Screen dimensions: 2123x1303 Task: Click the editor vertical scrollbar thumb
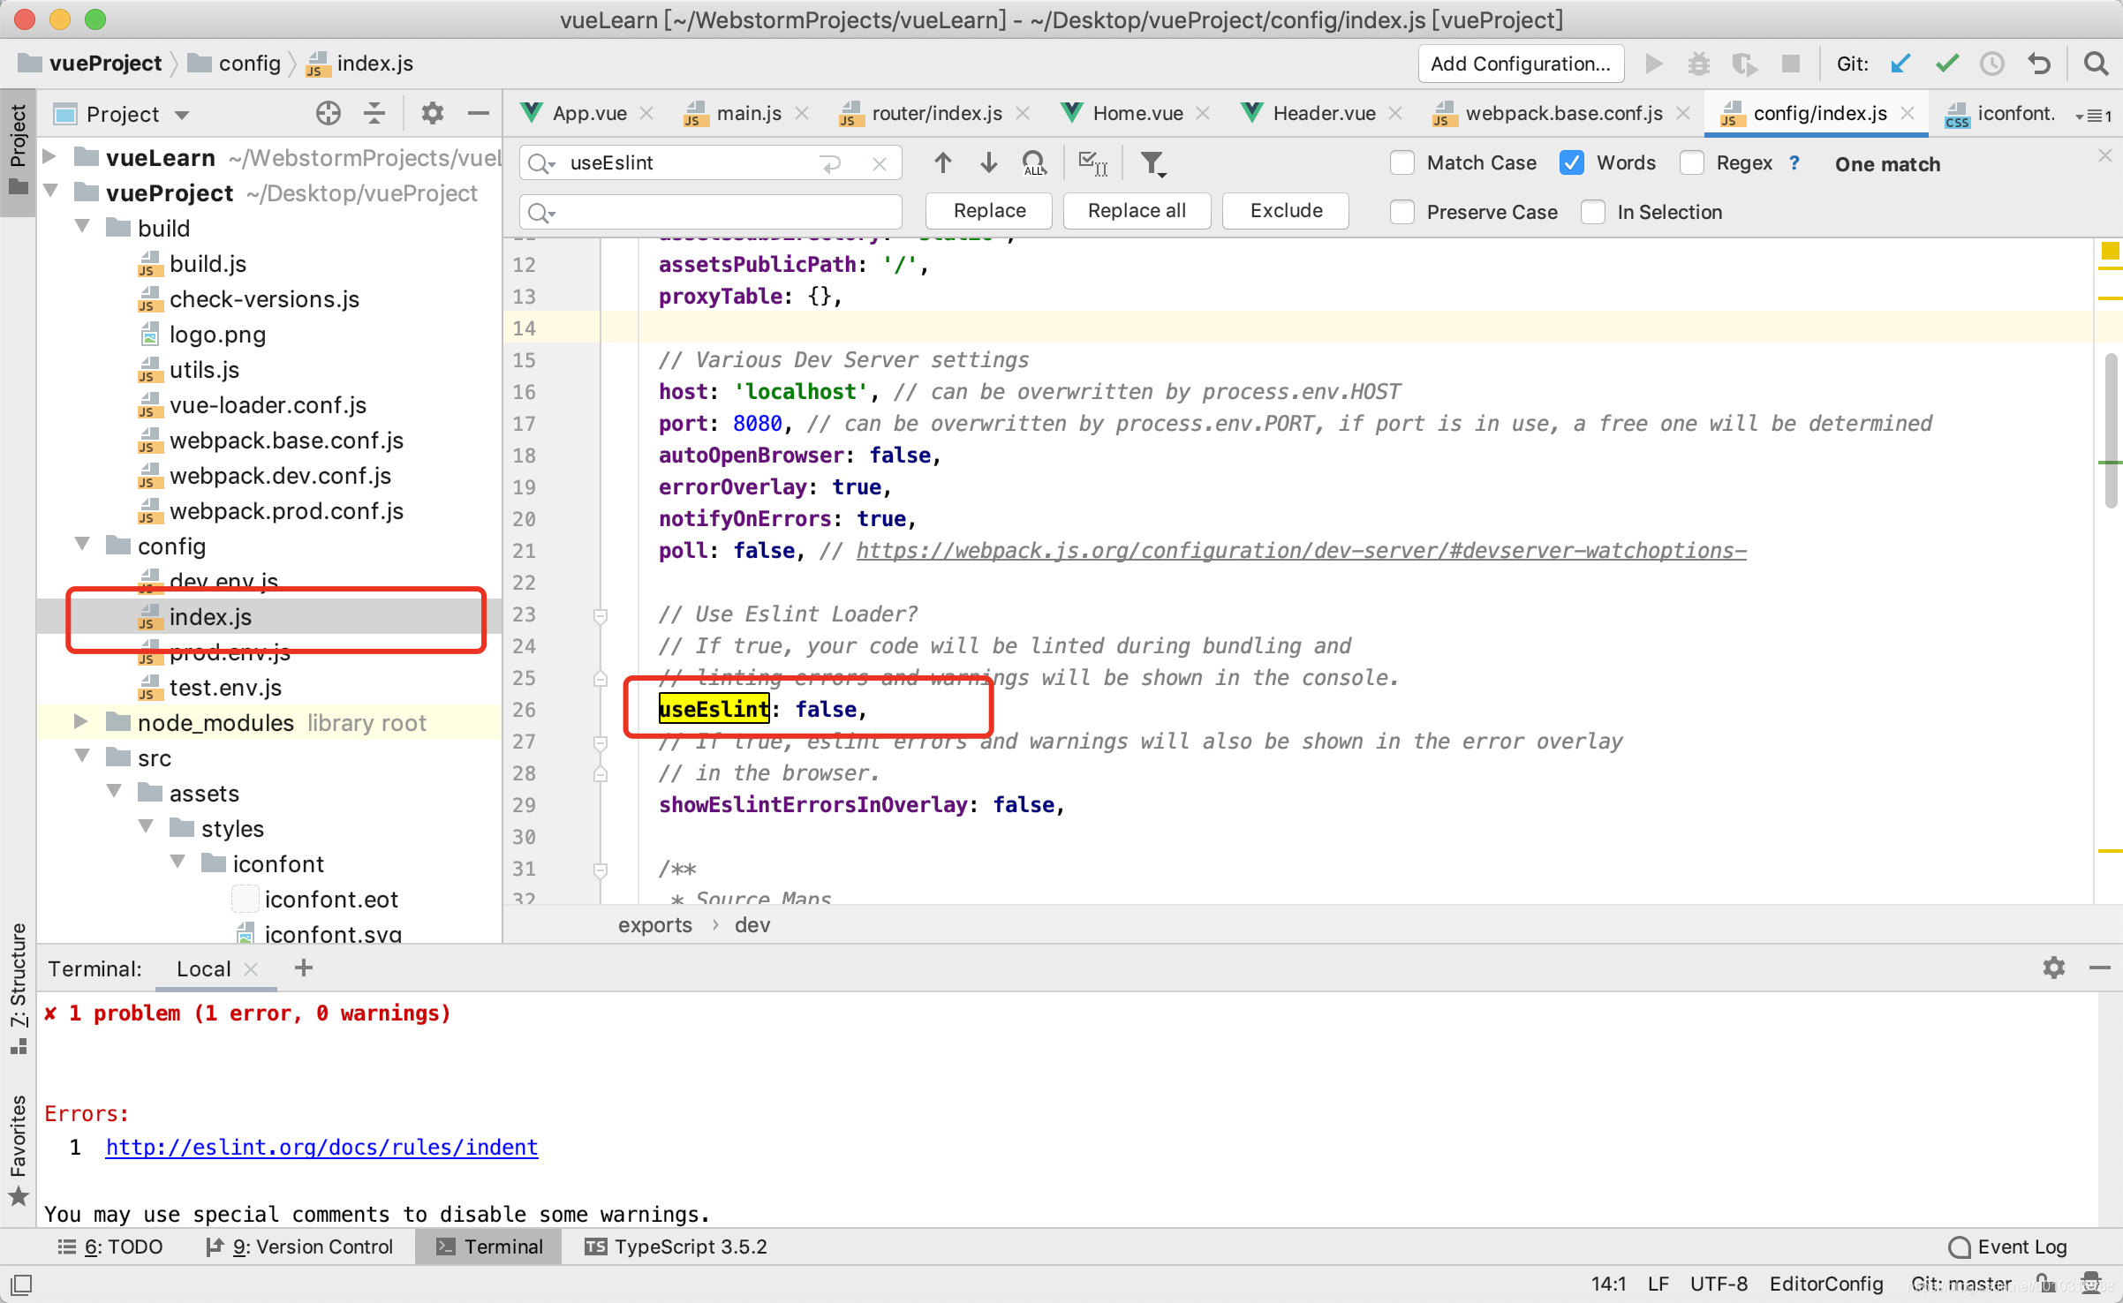2111,431
